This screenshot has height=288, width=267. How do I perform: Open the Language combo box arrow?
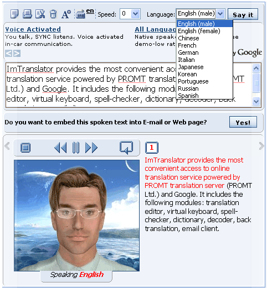click(x=220, y=14)
